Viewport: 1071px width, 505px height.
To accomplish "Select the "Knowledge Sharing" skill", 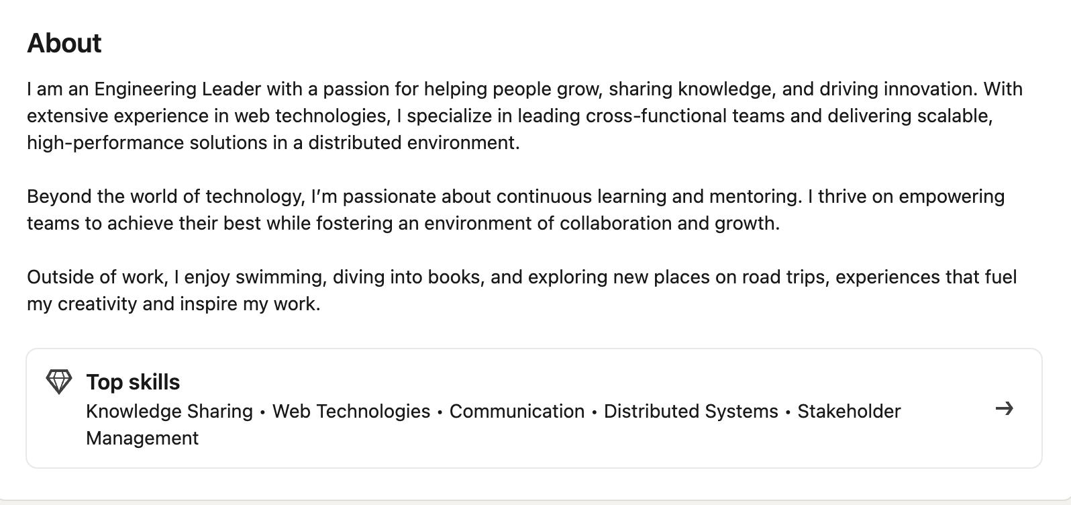I will click(x=169, y=411).
